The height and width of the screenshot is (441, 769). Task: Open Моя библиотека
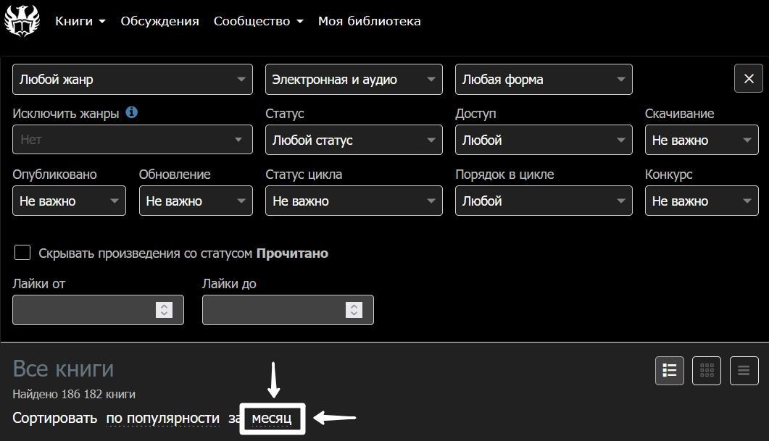click(370, 21)
